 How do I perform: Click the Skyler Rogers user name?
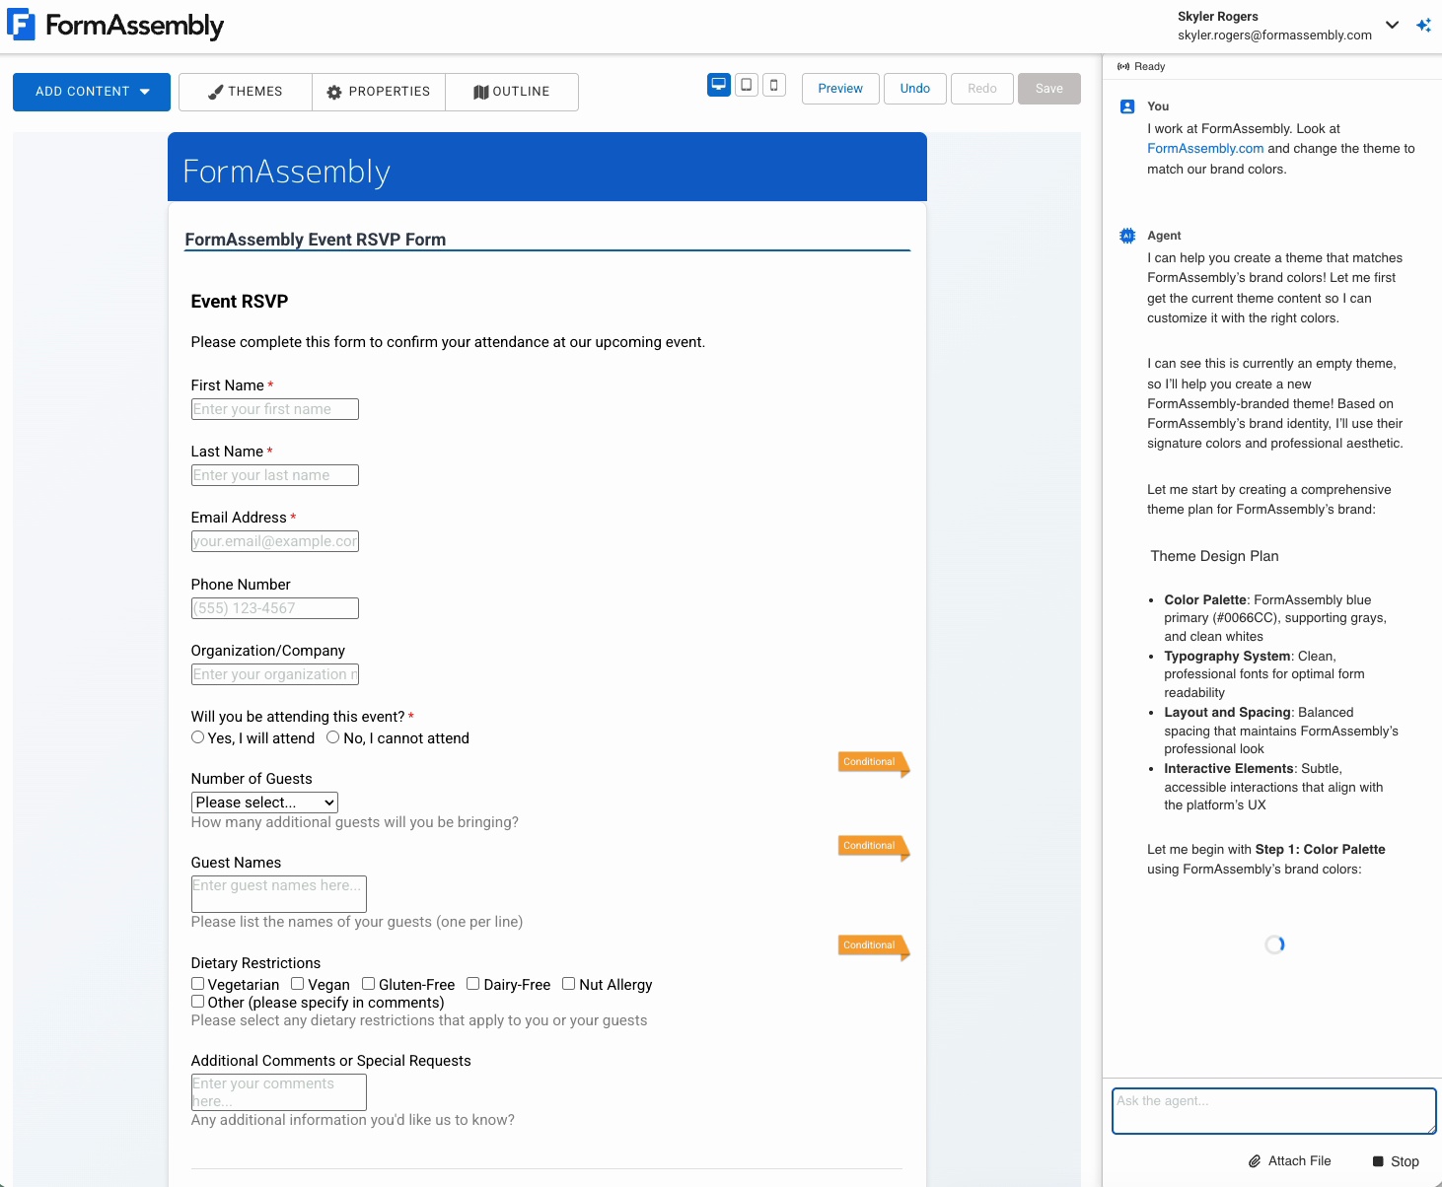click(1218, 17)
